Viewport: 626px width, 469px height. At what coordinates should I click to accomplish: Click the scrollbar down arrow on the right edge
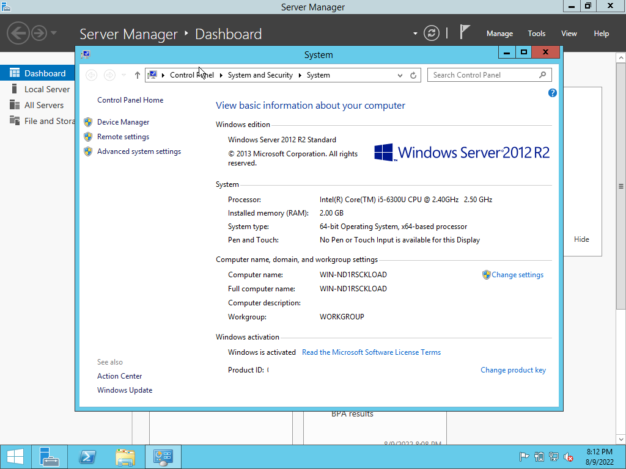coord(619,438)
